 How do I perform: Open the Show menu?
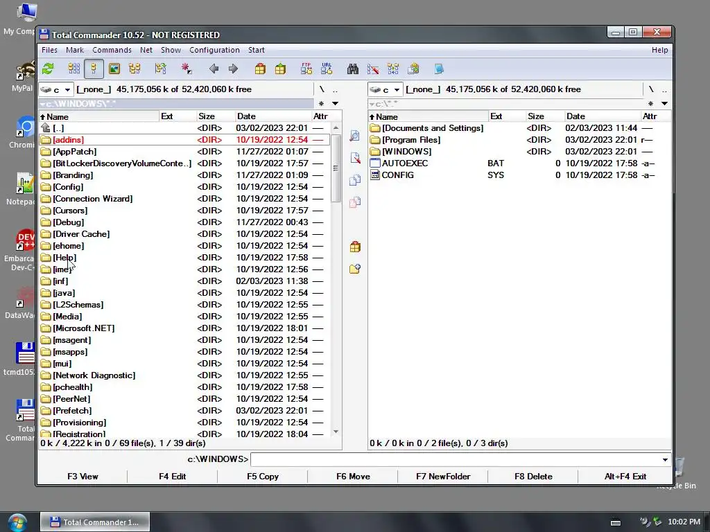coord(171,50)
